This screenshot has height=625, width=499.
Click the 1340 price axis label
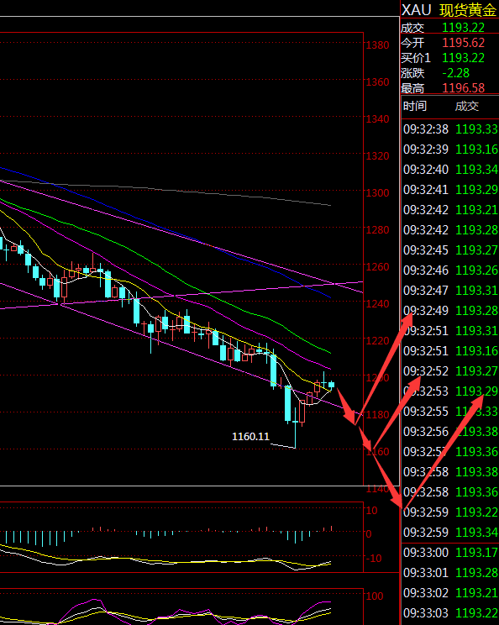point(377,118)
